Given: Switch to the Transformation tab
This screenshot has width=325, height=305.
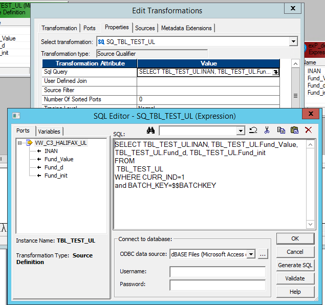Looking at the screenshot, I should point(59,28).
